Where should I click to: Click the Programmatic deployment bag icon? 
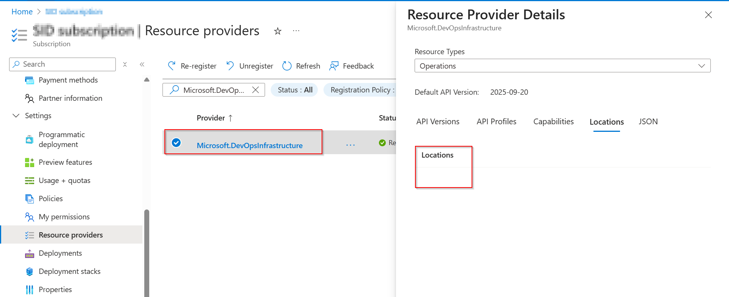[29, 139]
